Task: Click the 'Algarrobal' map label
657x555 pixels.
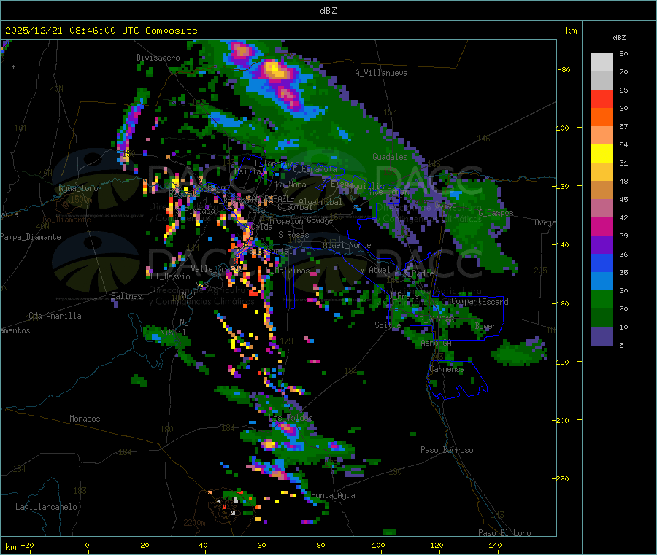Action: [320, 202]
